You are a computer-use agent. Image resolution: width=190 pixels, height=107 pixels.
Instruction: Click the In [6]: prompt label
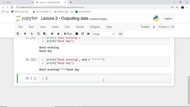pos(31,59)
